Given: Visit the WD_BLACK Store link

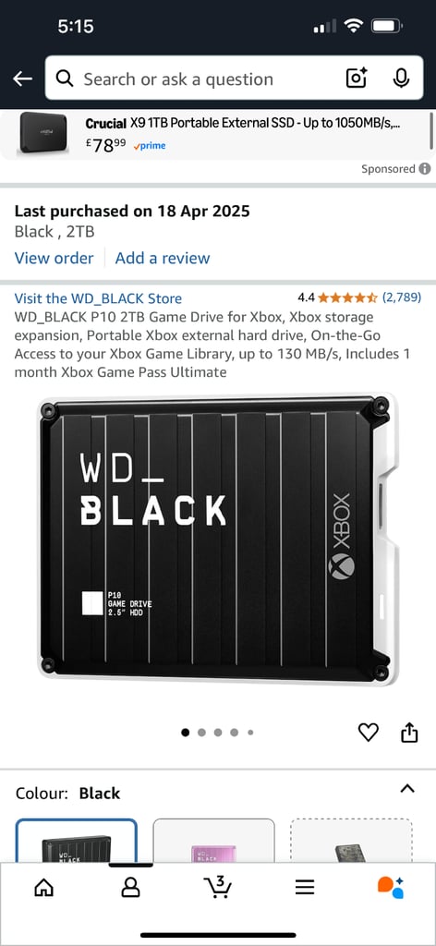Looking at the screenshot, I should pos(98,298).
